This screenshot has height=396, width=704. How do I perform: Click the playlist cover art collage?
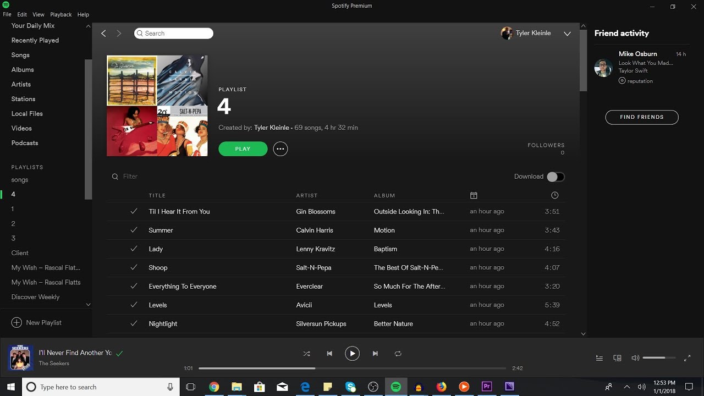[157, 106]
